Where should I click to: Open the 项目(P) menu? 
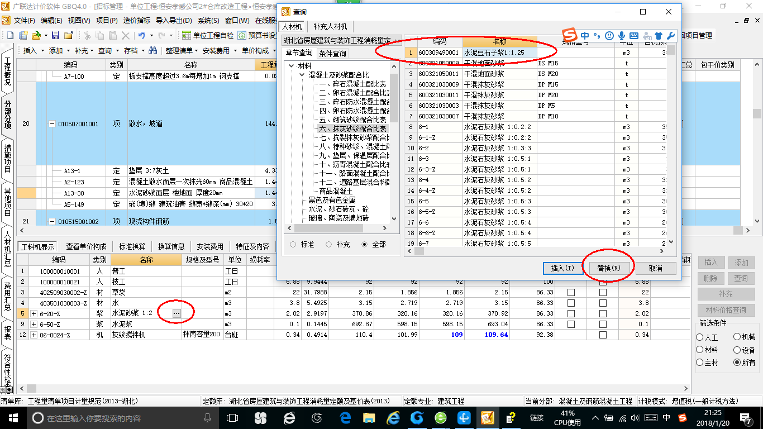[107, 21]
